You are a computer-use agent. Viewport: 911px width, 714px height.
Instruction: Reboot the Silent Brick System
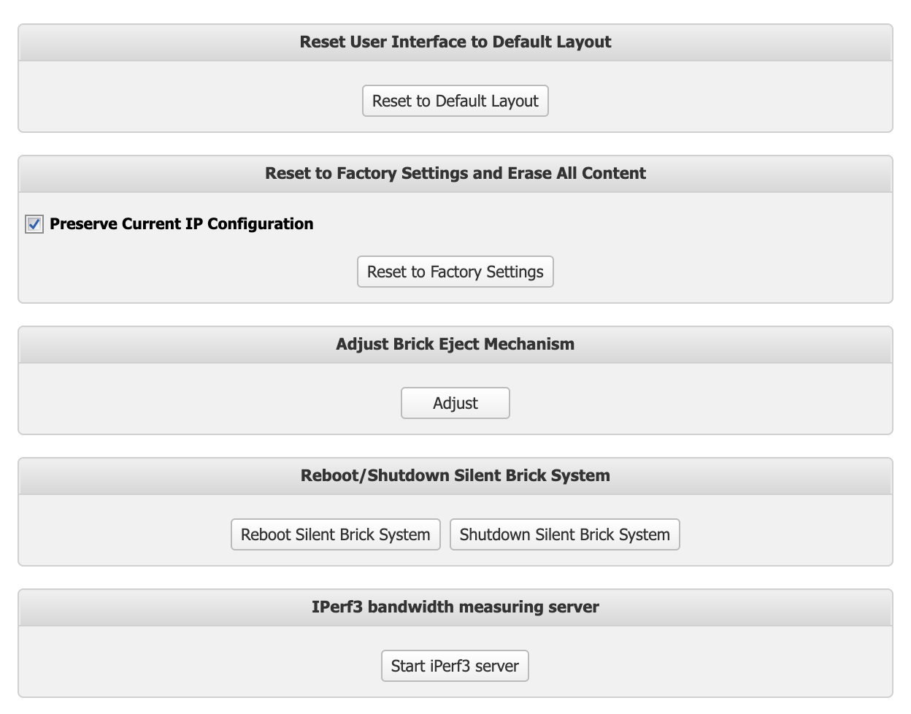point(335,534)
